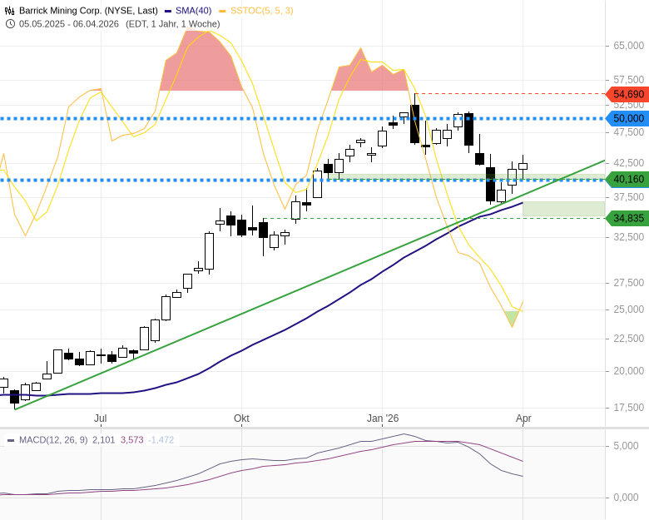Select the SMA(40) indicator label
649x520 pixels.
pyautogui.click(x=193, y=11)
